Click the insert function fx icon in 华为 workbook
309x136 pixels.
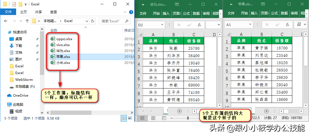point(199,25)
